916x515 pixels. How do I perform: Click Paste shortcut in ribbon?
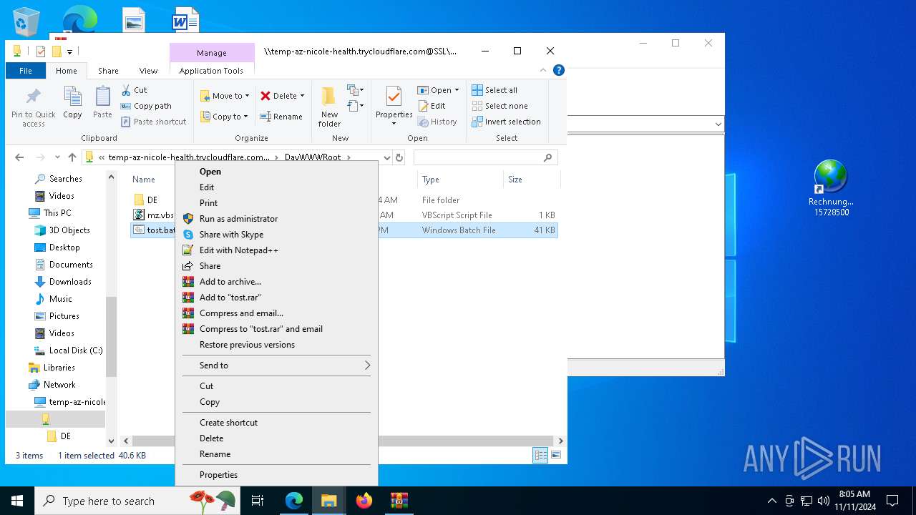coord(153,122)
